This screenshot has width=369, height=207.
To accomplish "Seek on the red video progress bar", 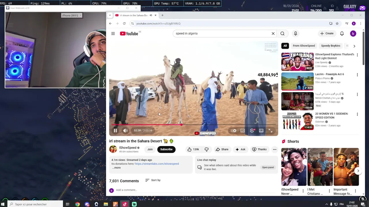I will pos(193,125).
